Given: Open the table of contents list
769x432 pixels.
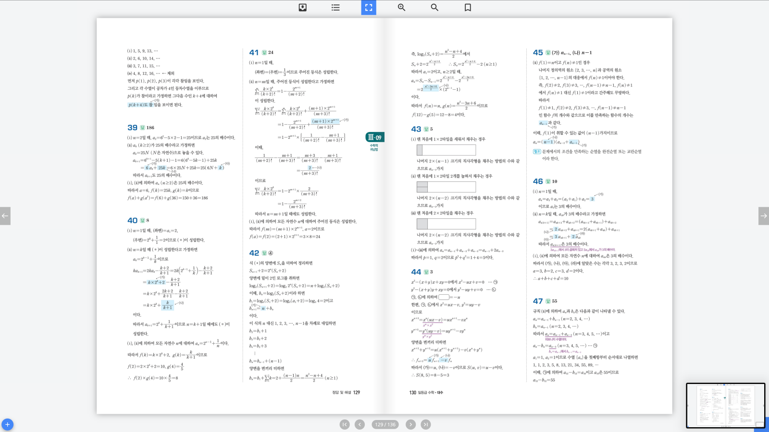Looking at the screenshot, I should click(335, 7).
